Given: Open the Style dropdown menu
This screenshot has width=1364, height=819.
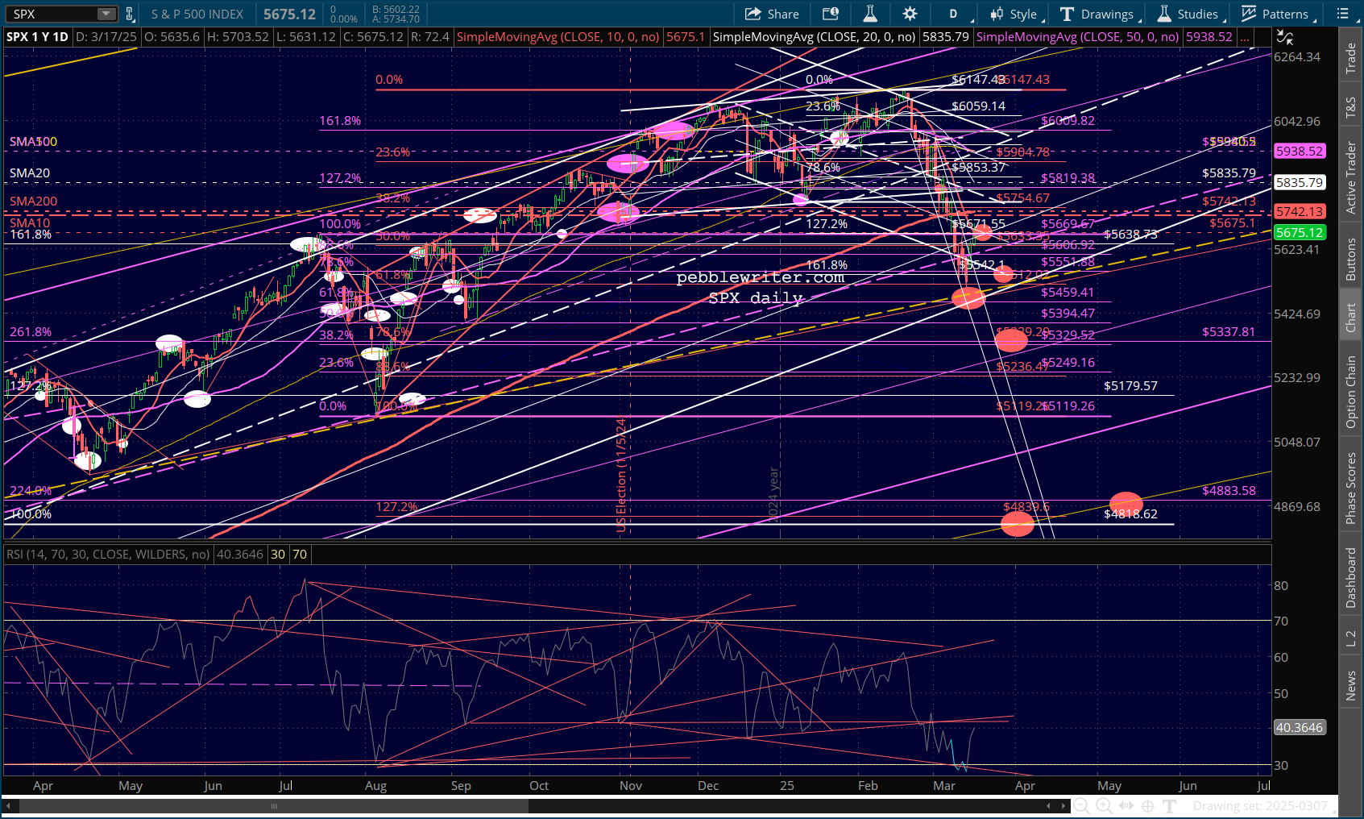Looking at the screenshot, I should point(1017,14).
